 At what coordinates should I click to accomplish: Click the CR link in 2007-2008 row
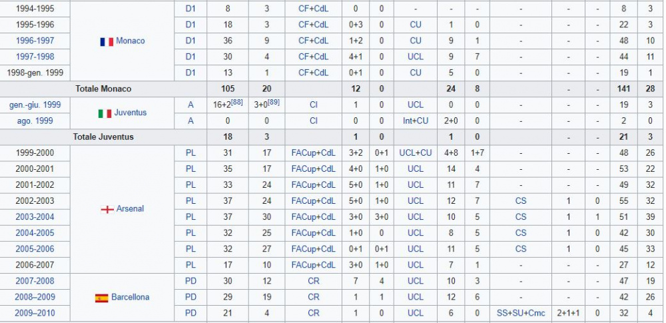point(314,281)
